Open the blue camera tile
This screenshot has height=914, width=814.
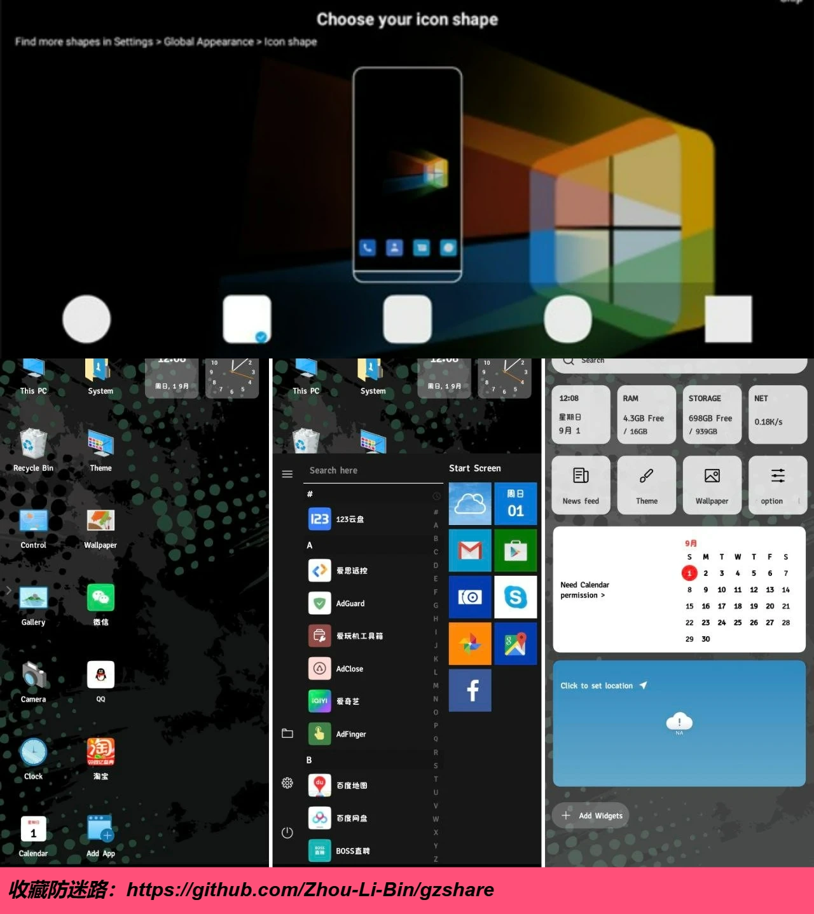470,597
